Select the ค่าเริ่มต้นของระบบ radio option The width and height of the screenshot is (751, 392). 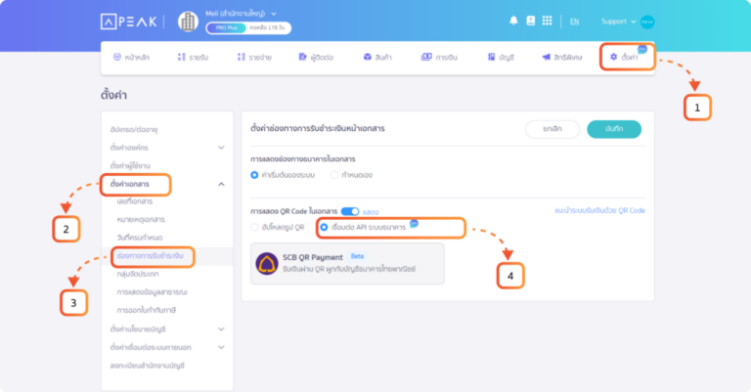(255, 175)
